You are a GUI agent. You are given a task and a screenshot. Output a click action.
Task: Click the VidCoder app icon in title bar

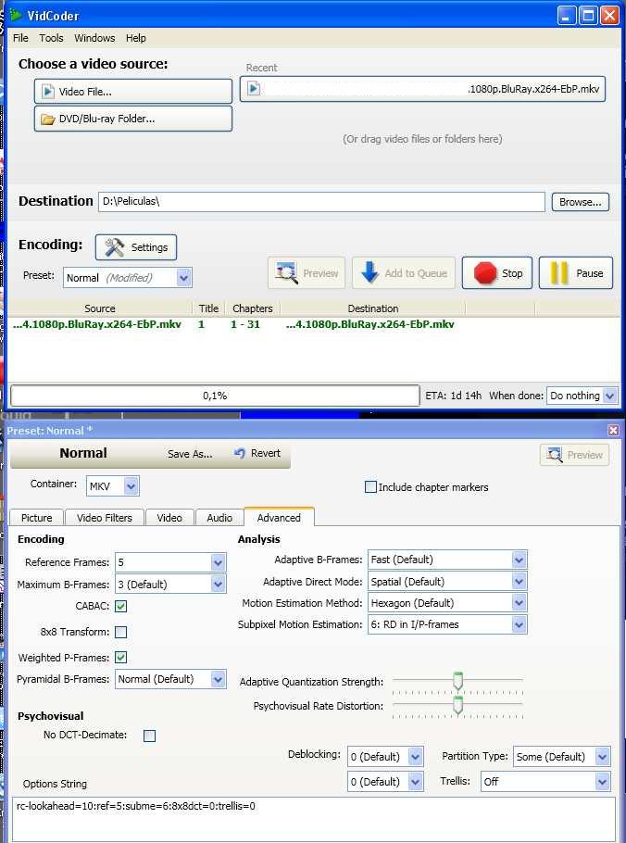[16, 15]
